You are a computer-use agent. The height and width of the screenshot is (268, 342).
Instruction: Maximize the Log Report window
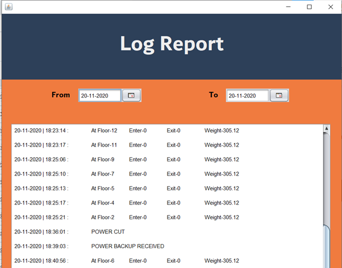309,7
